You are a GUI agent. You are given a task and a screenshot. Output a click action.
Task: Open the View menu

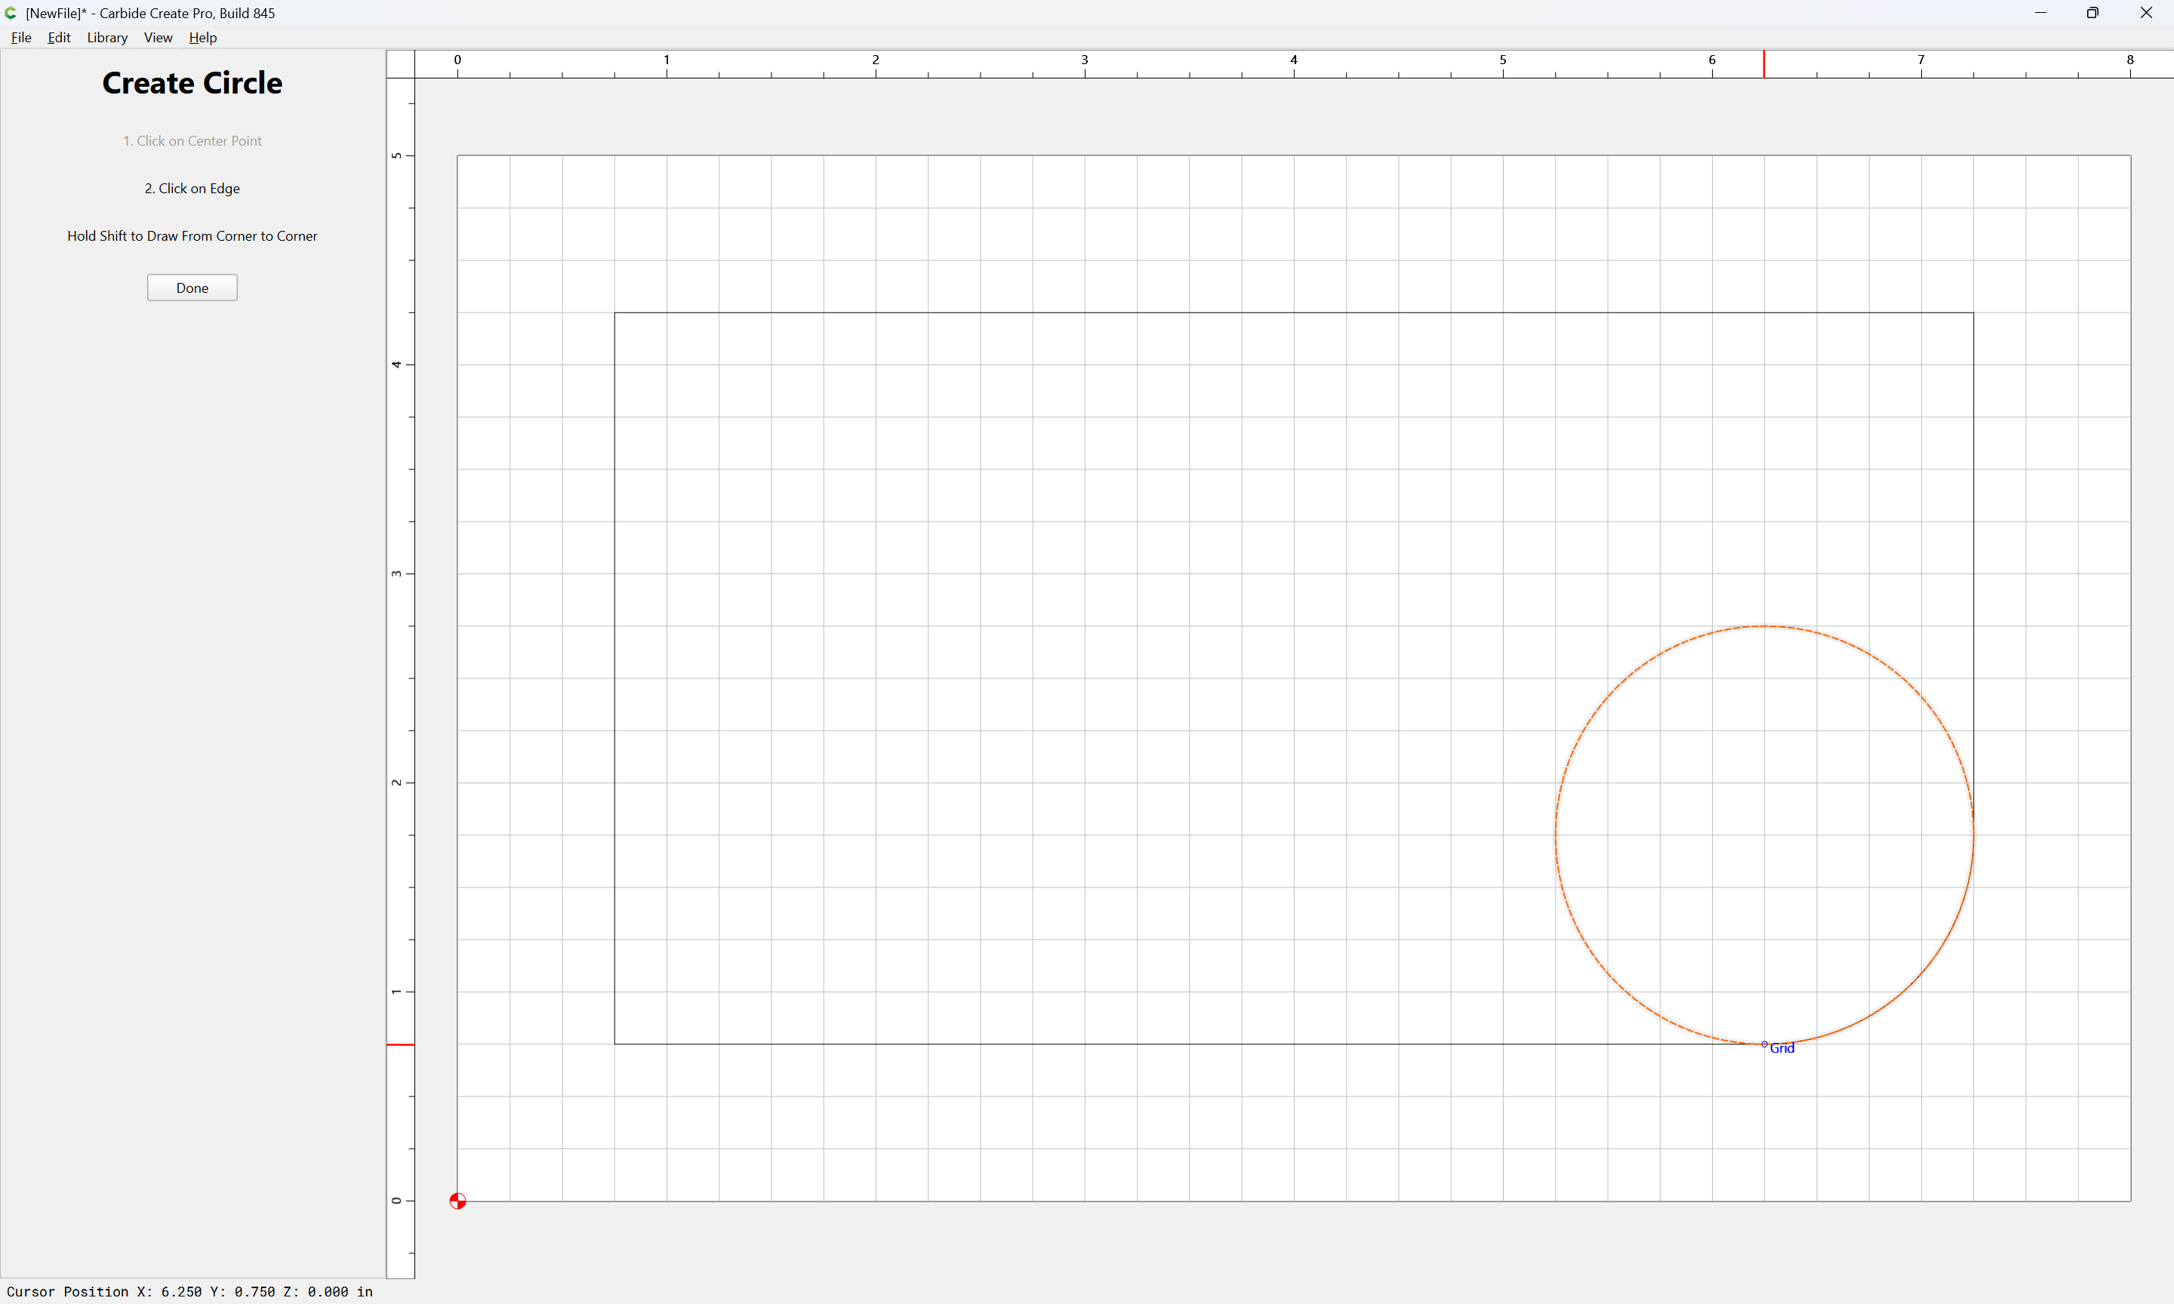pyautogui.click(x=159, y=37)
